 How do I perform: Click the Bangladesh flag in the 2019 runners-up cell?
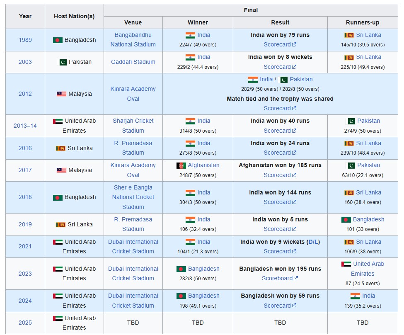[x=346, y=220]
